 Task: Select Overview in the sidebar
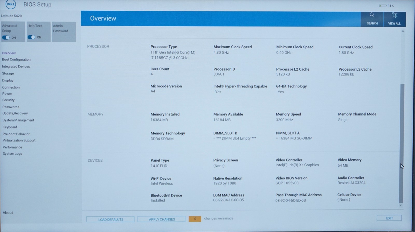coord(9,53)
